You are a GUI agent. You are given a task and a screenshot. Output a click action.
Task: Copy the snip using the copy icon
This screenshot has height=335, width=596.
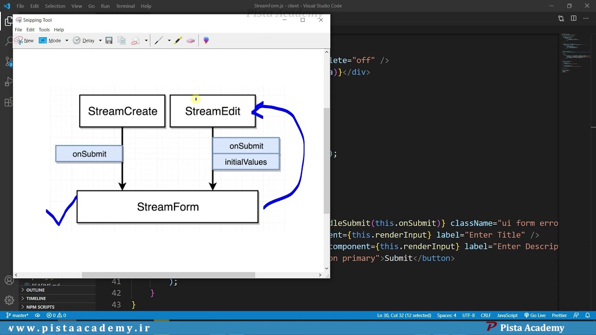[122, 40]
